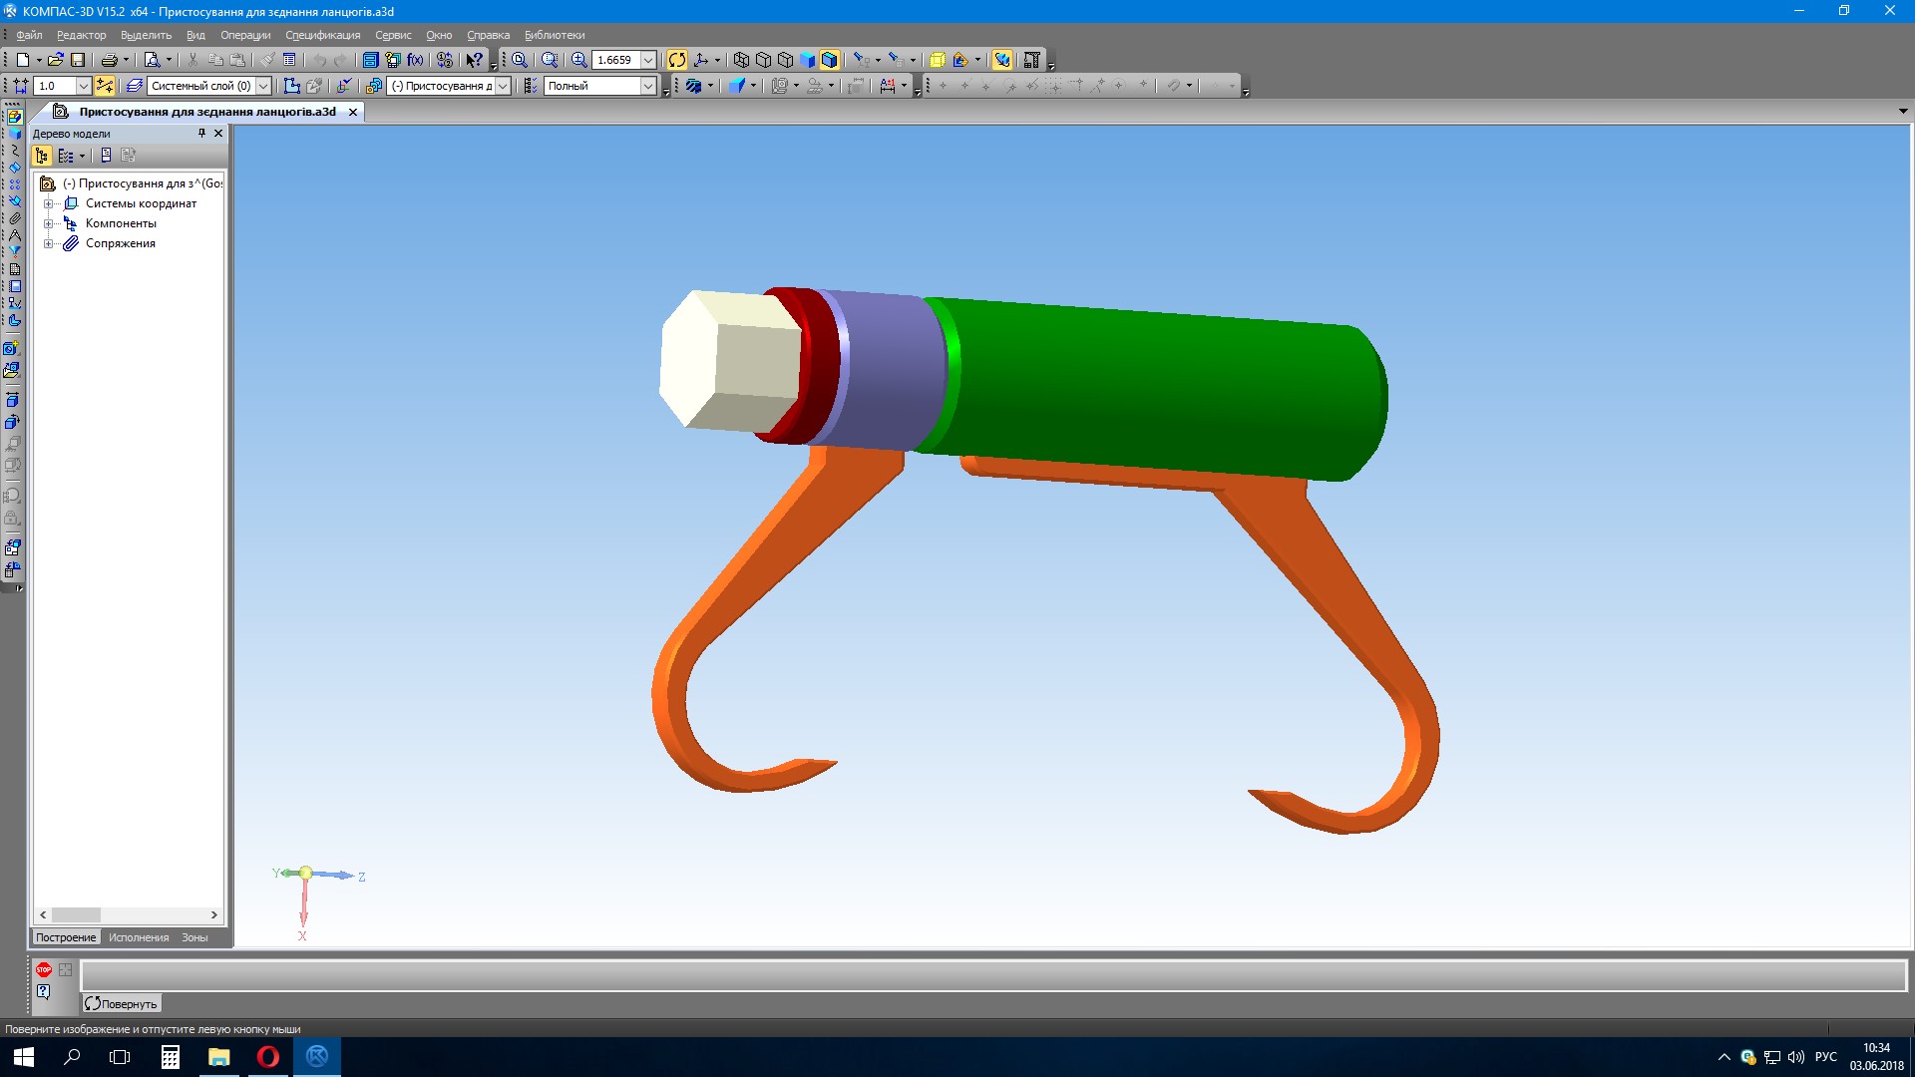Toggle shaded with edges display mode icon
The image size is (1915, 1077).
tap(830, 60)
